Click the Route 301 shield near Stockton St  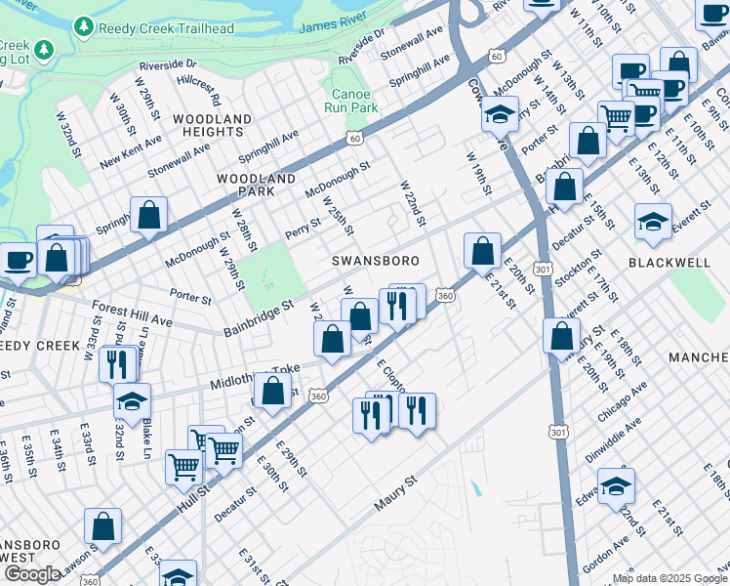544,269
